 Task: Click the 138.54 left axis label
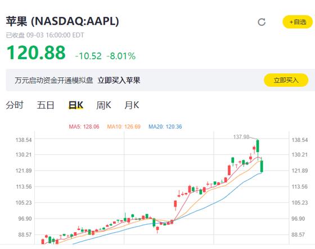click(24, 140)
